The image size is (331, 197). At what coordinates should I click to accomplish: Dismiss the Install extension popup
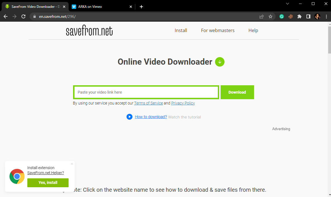tap(72, 164)
